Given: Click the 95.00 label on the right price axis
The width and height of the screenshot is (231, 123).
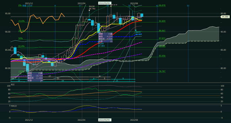Looking at the screenshot, I should [x=223, y=13].
